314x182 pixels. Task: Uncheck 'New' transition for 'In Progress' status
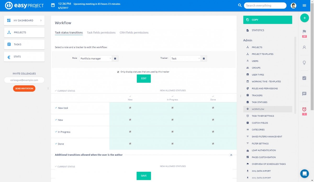[x=130, y=132]
